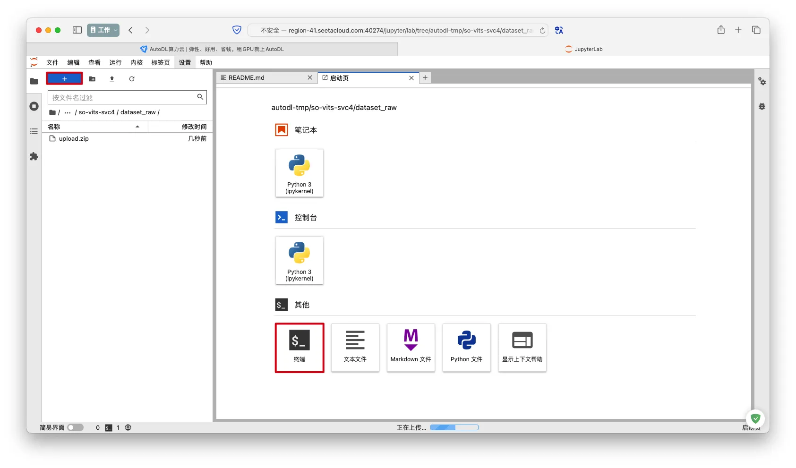Click the upload files icon
This screenshot has width=796, height=468.
[x=112, y=79]
